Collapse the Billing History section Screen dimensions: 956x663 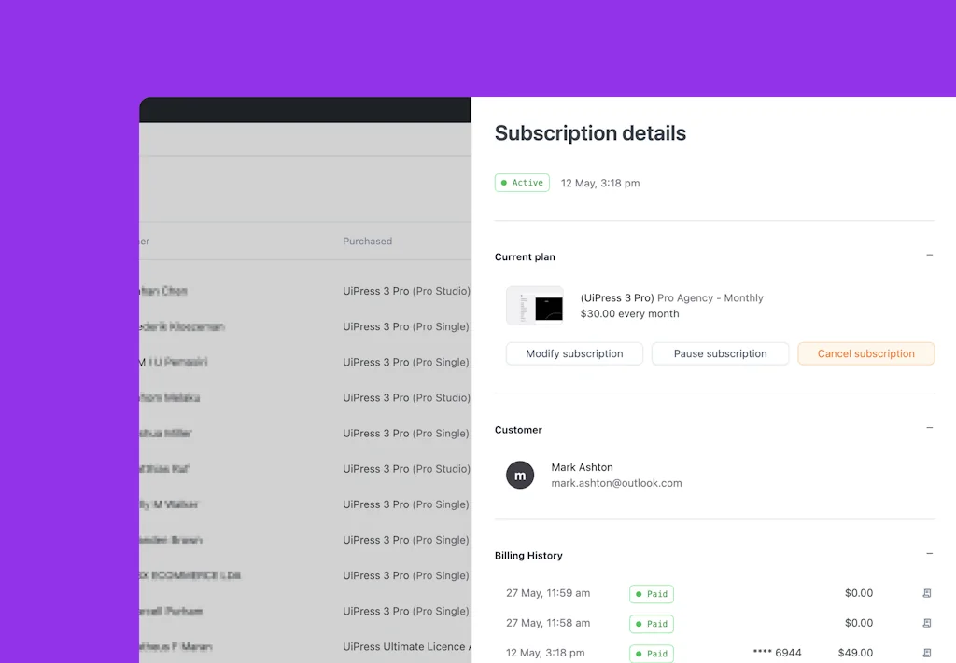coord(929,554)
